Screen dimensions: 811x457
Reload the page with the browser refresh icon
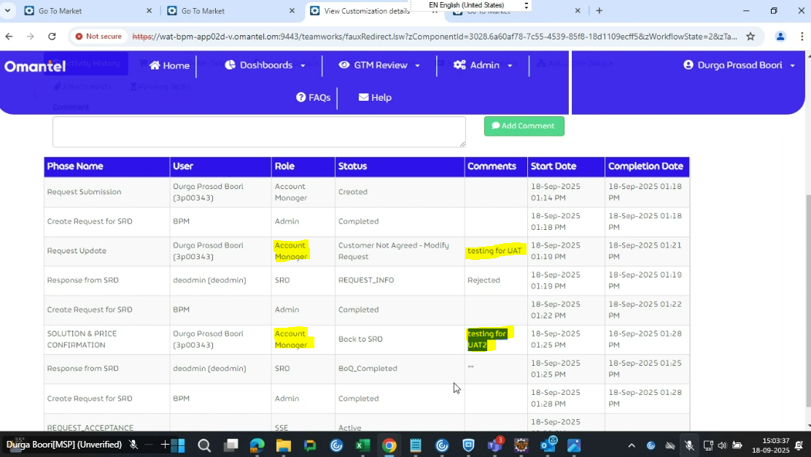coord(52,37)
